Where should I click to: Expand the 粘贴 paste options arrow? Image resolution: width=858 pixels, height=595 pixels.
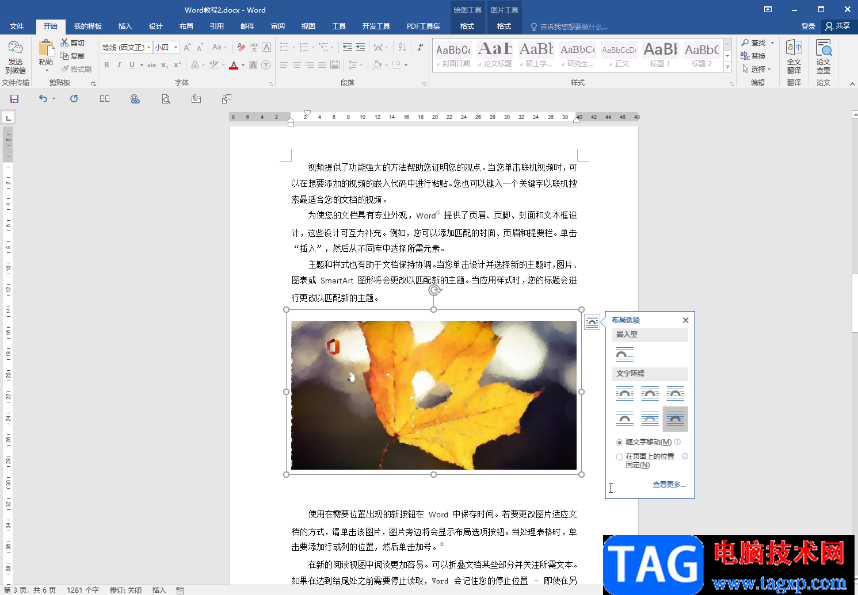[46, 71]
